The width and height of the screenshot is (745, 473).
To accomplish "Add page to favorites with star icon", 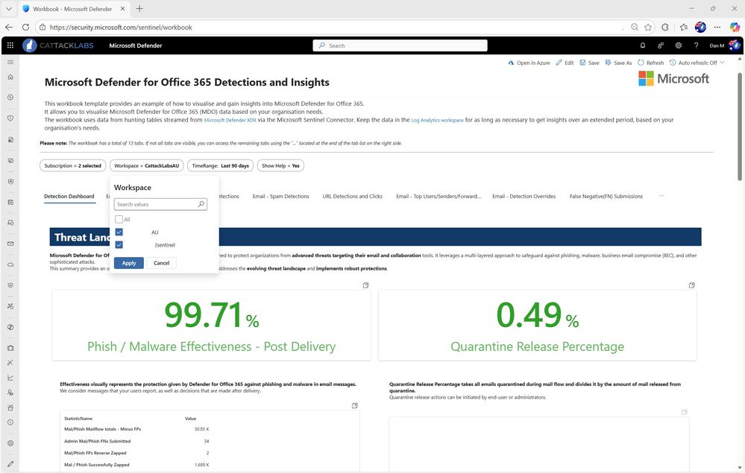I will [x=647, y=27].
